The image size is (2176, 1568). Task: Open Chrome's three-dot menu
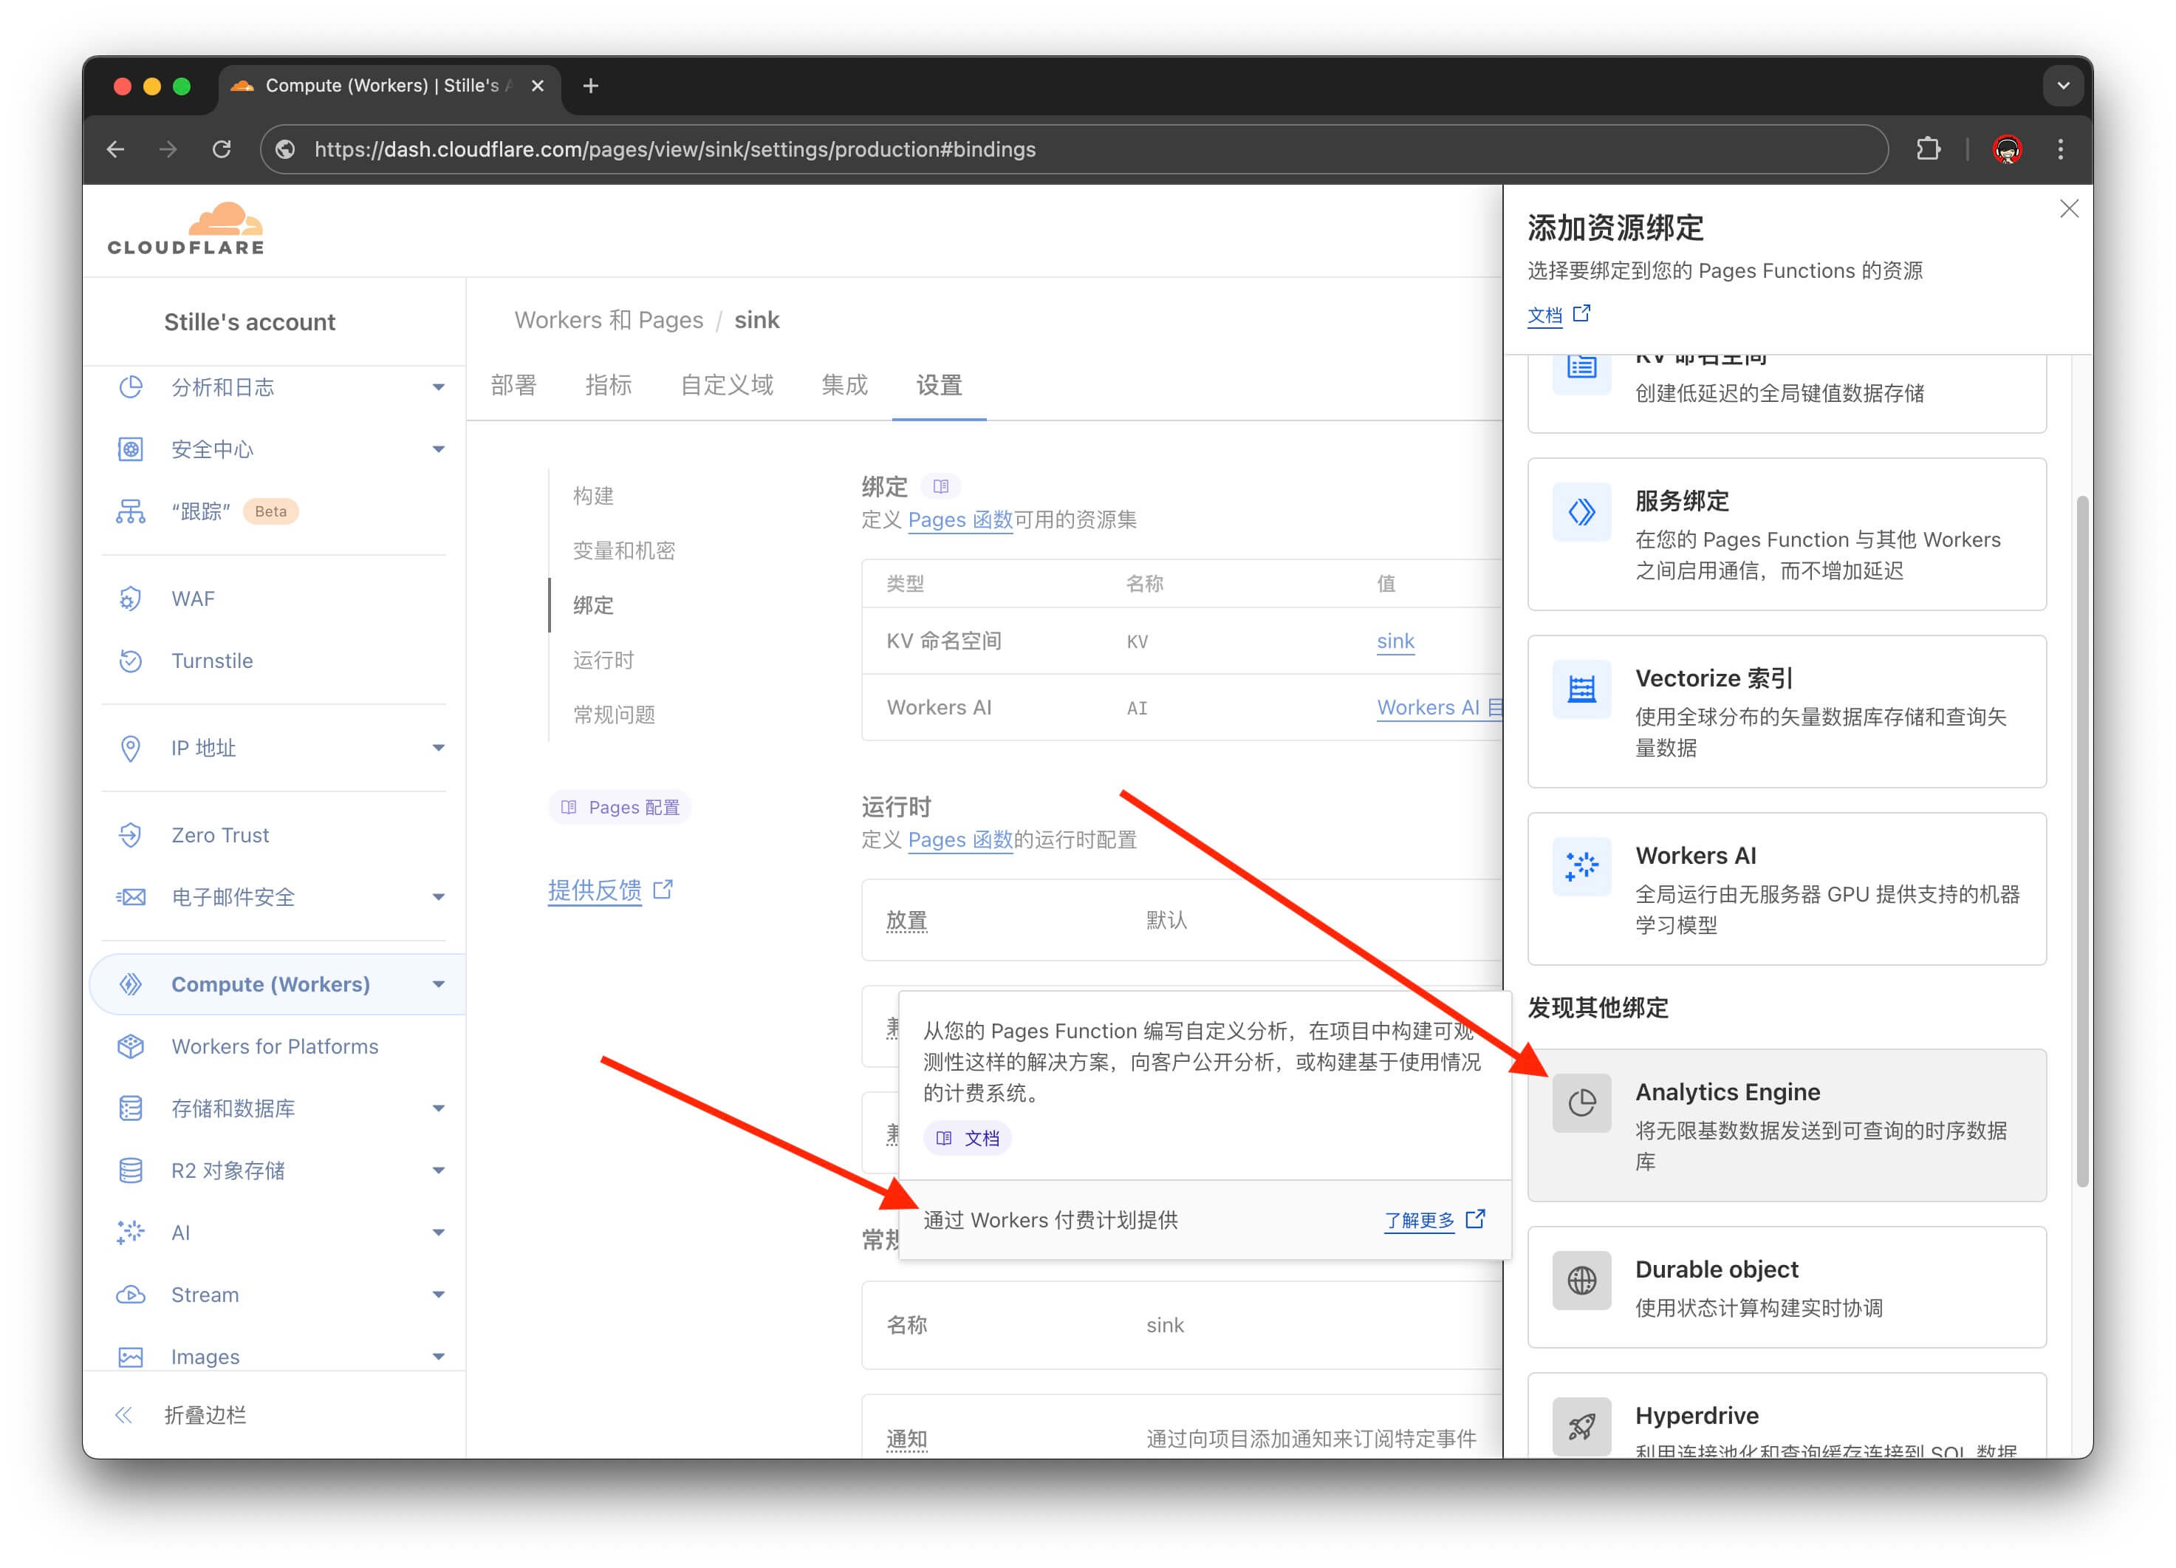click(2060, 149)
